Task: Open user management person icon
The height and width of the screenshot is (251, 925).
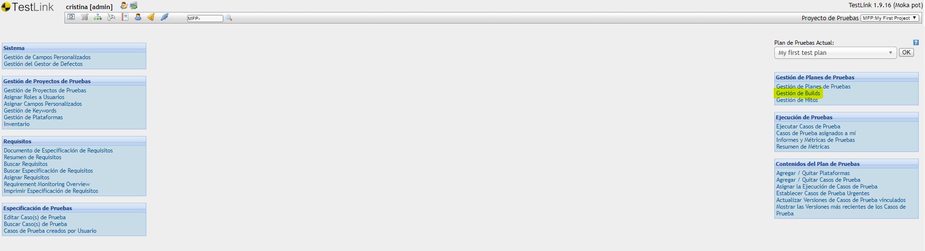Action: click(x=138, y=17)
